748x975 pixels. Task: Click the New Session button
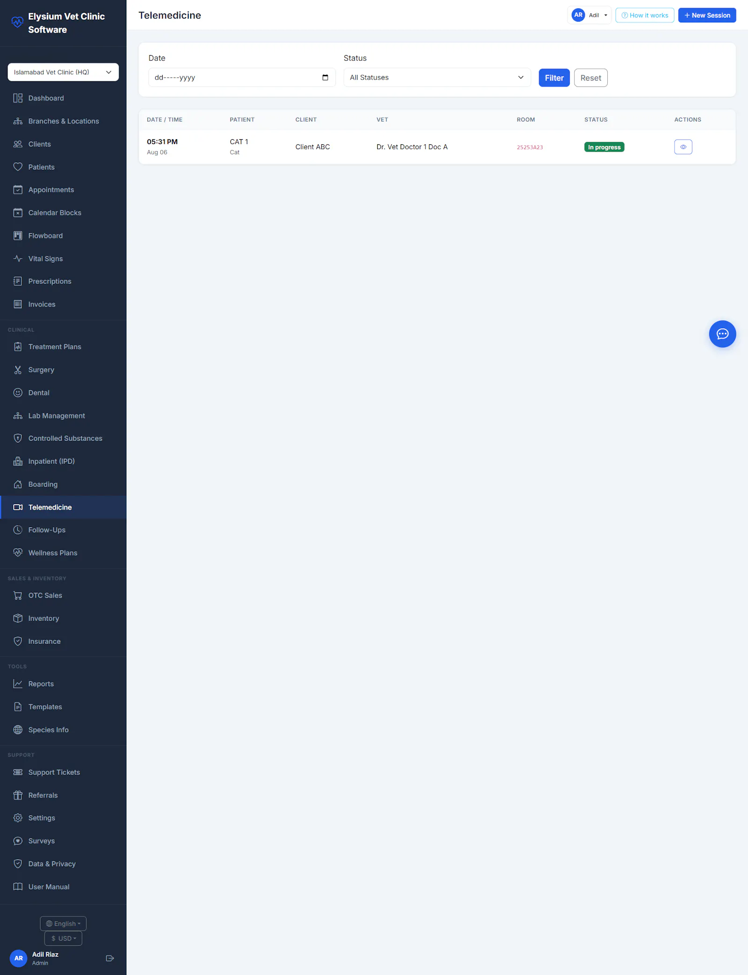point(707,15)
